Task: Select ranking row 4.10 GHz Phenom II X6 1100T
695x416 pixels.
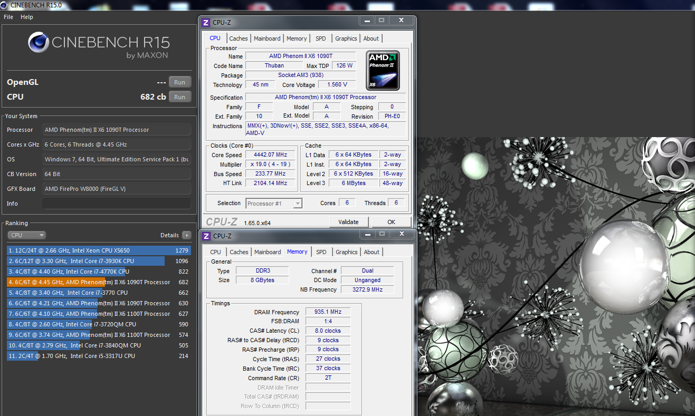Action: point(99,314)
